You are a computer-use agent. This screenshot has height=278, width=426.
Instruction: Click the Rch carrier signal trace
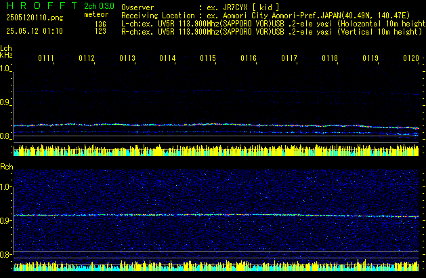[216, 215]
